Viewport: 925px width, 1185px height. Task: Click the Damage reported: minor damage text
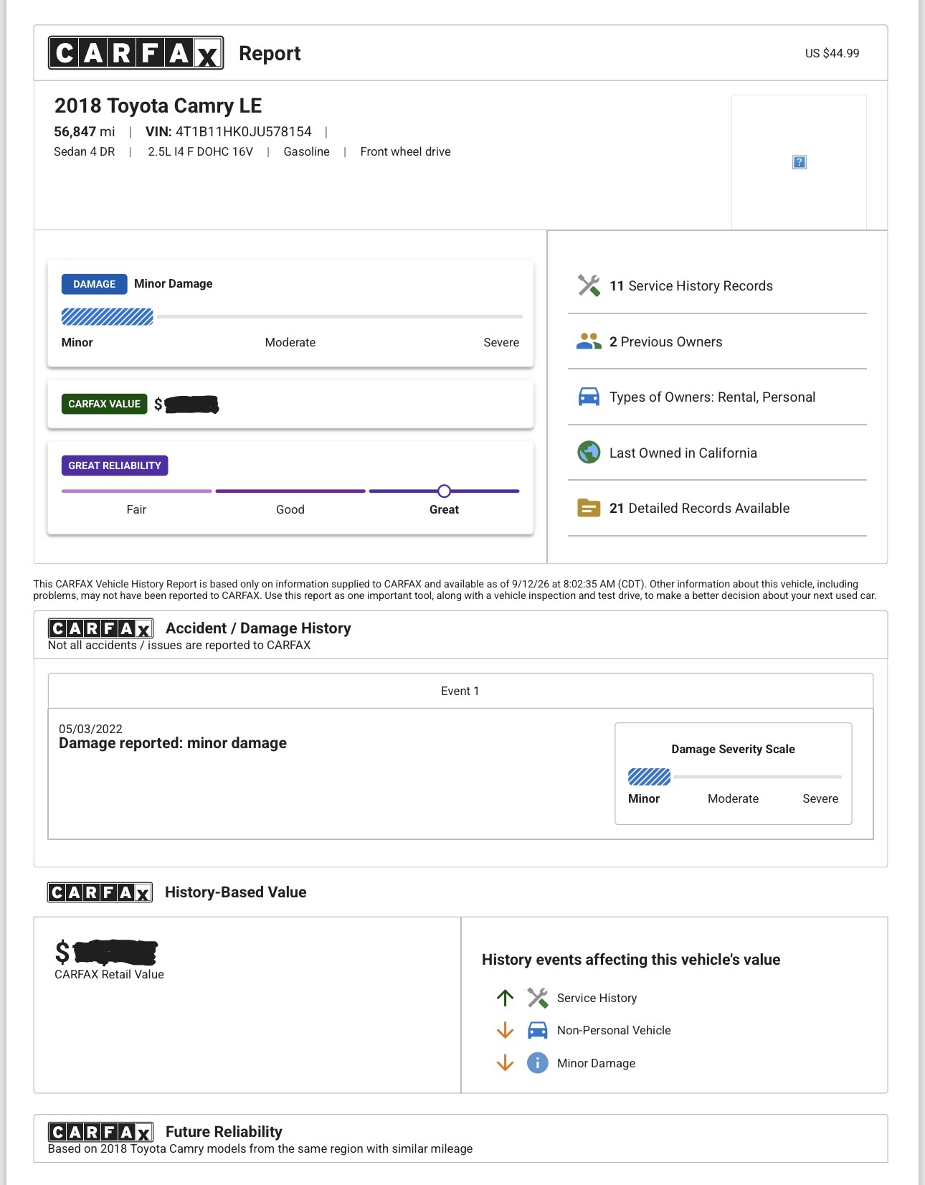click(173, 743)
